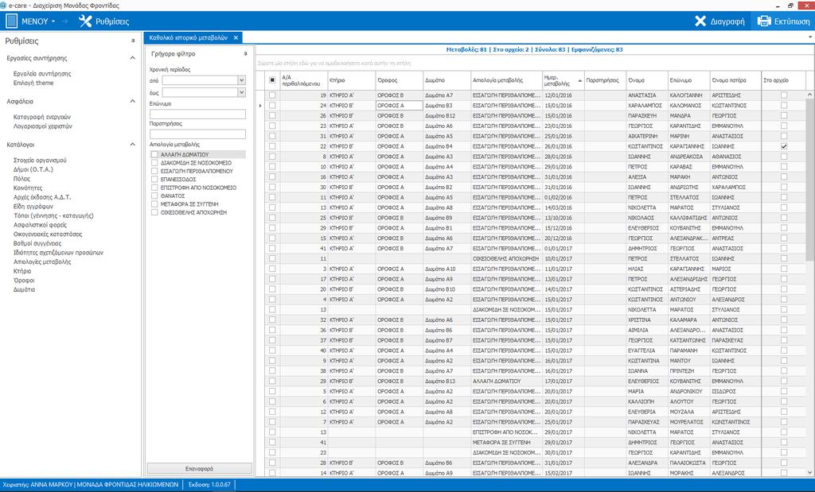Open the 'από' date dropdown
This screenshot has height=492, width=815.
pos(241,80)
